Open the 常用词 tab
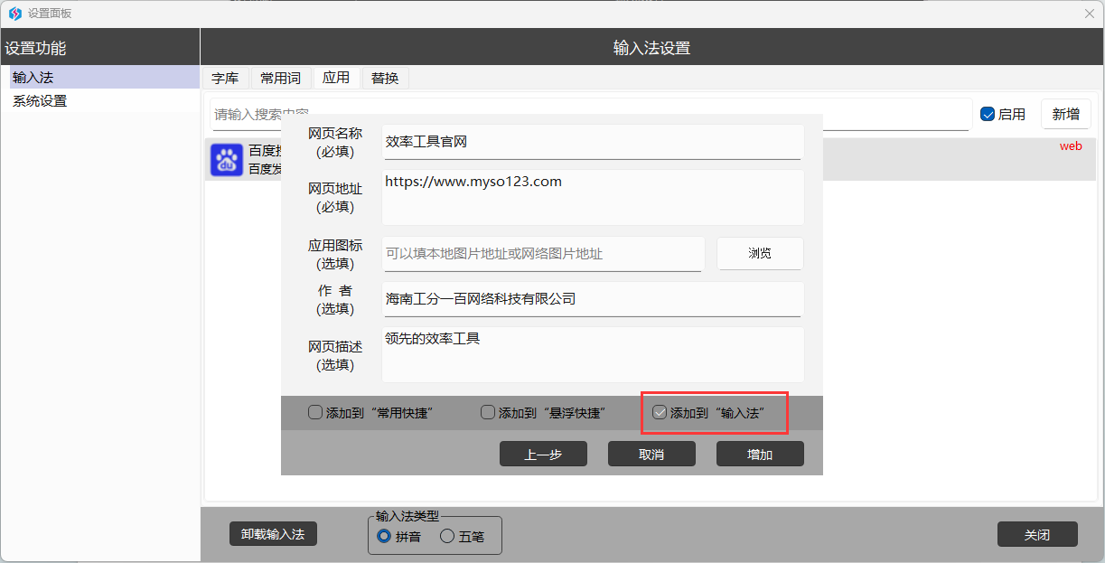 [x=280, y=79]
